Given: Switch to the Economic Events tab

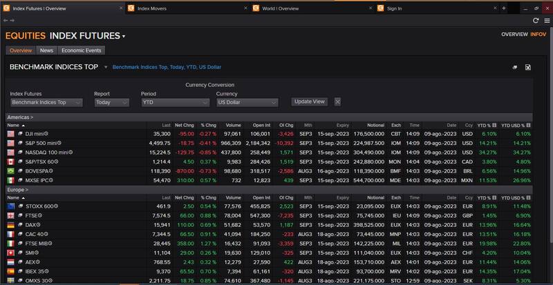Looking at the screenshot, I should pyautogui.click(x=81, y=50).
